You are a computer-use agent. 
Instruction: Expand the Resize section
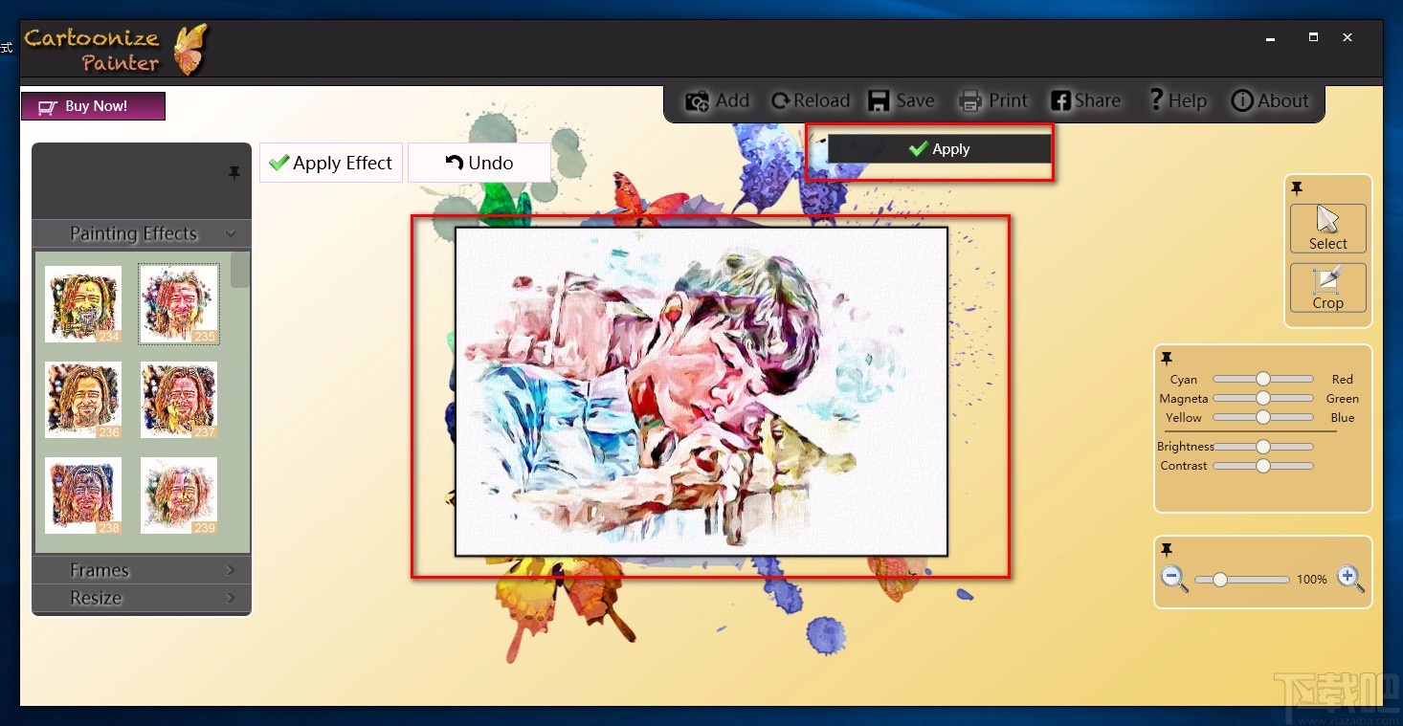pyautogui.click(x=142, y=598)
